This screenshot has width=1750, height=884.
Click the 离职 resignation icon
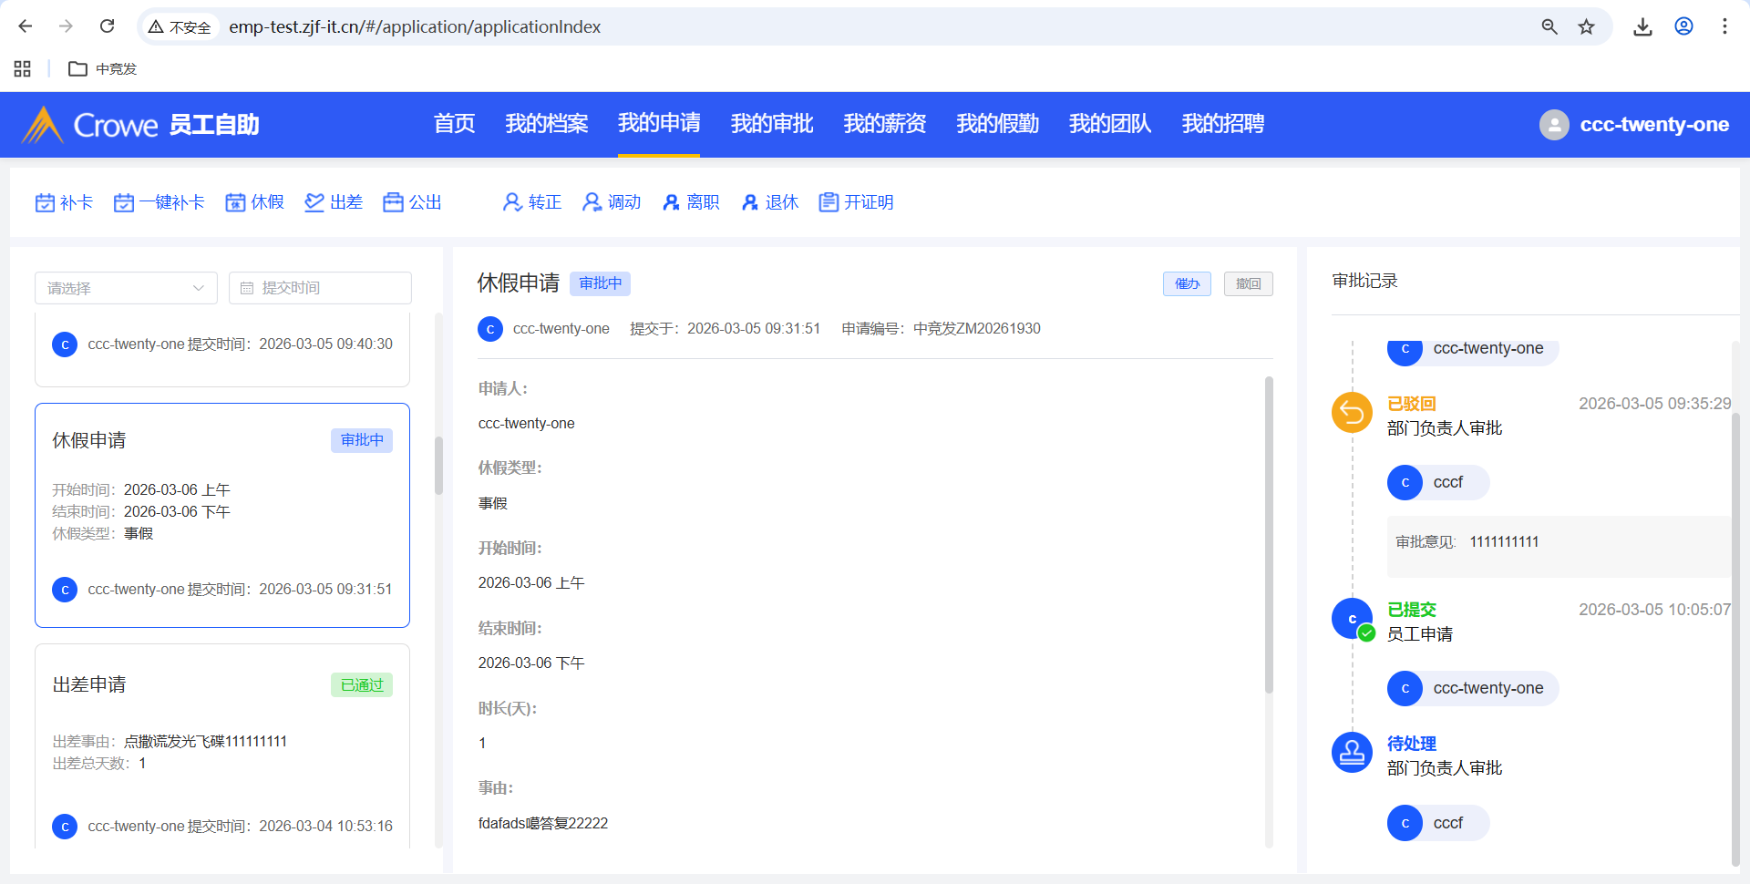click(x=672, y=202)
